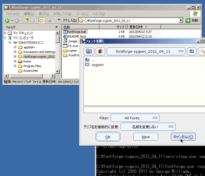Expand Program Files tree node

tap(15, 66)
